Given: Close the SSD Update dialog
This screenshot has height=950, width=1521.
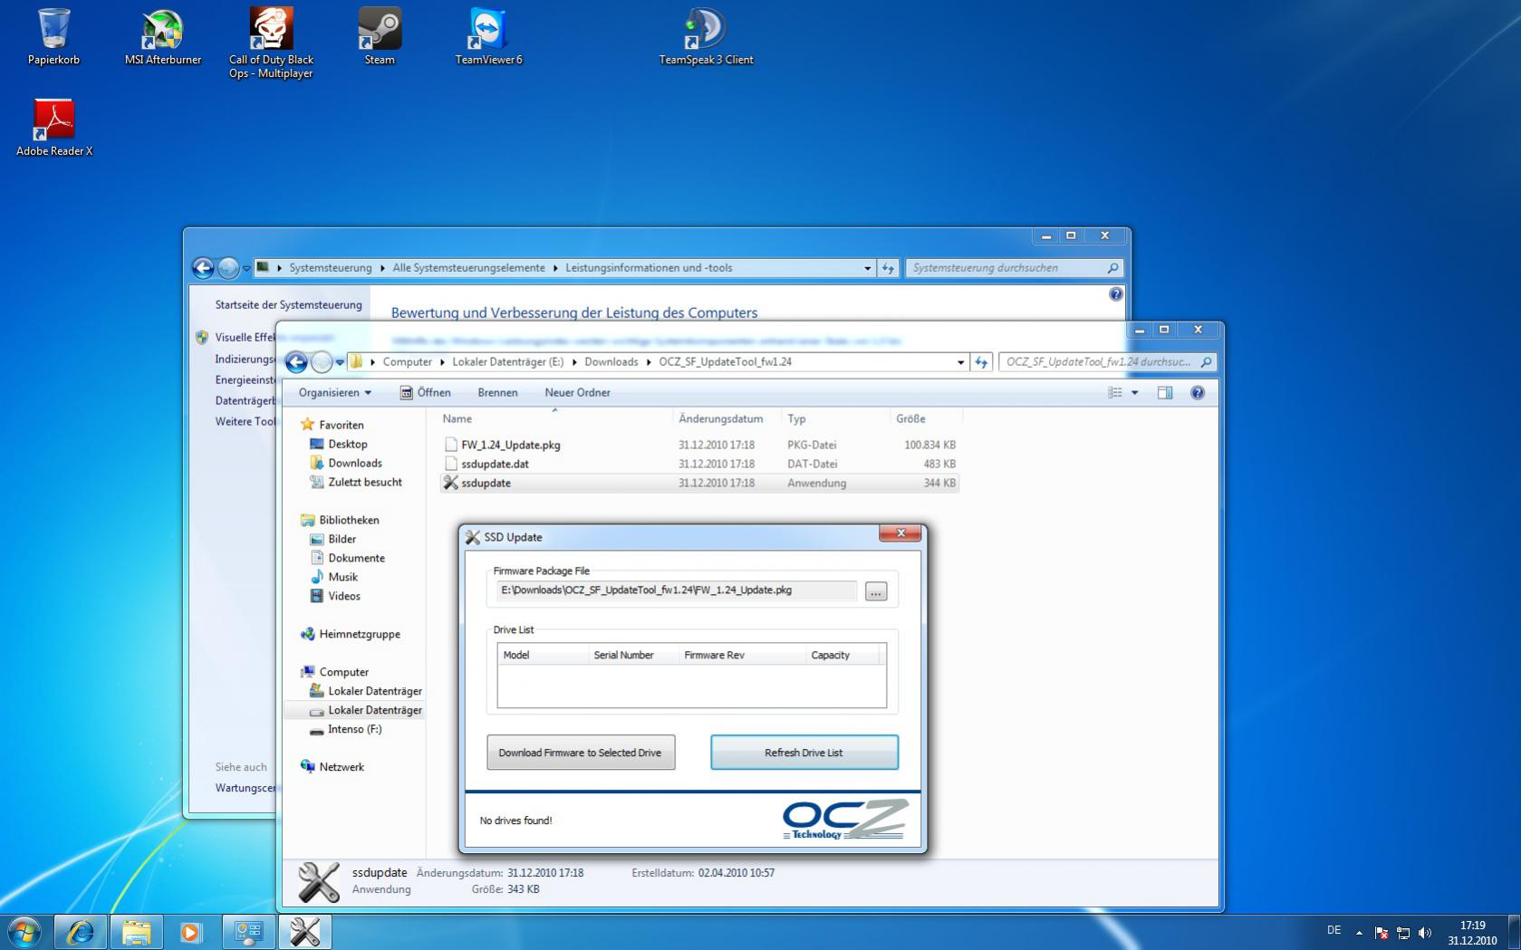Looking at the screenshot, I should click(x=900, y=533).
